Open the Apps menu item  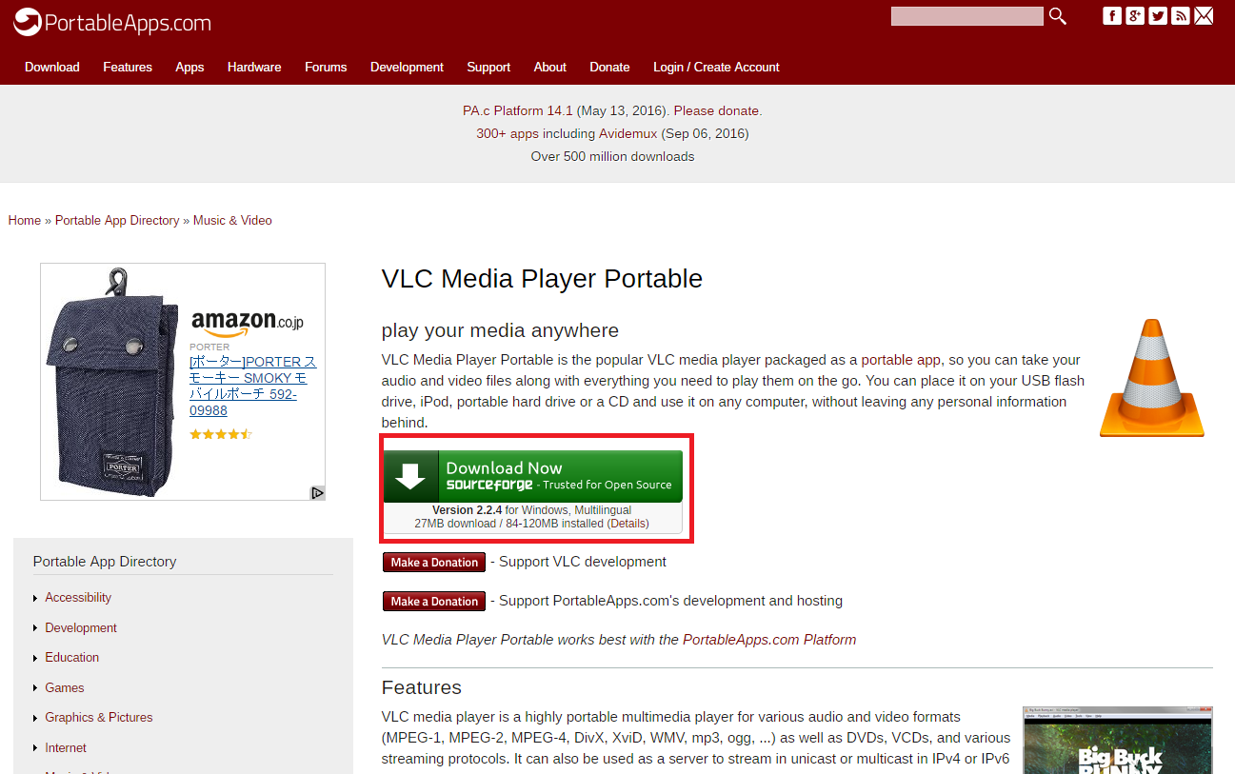click(x=189, y=67)
